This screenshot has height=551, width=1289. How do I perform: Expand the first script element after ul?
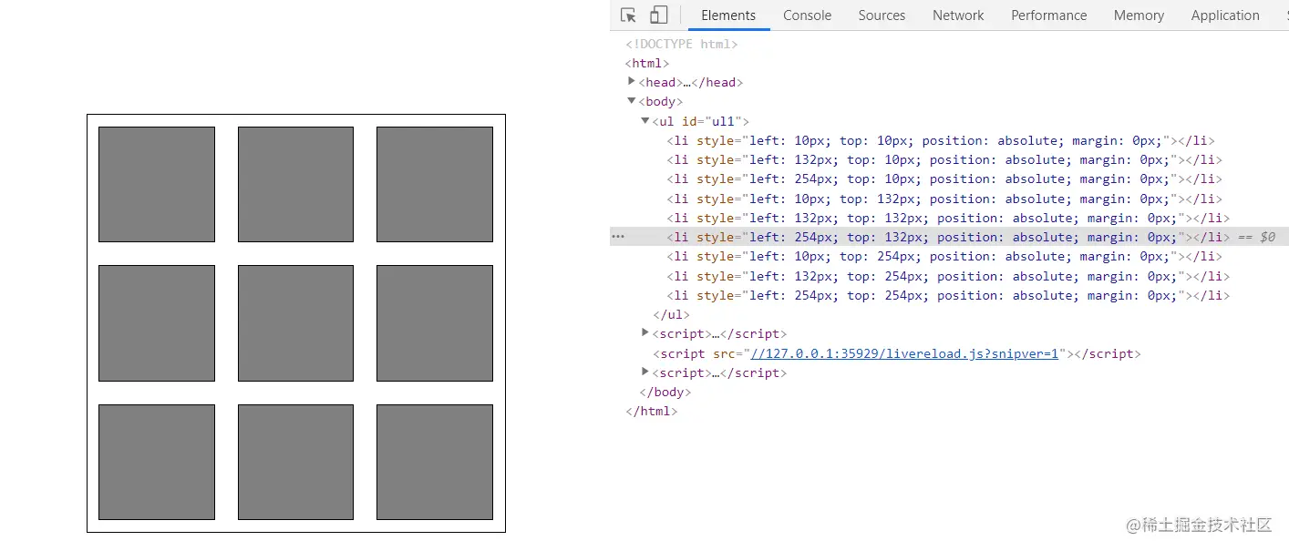point(645,333)
